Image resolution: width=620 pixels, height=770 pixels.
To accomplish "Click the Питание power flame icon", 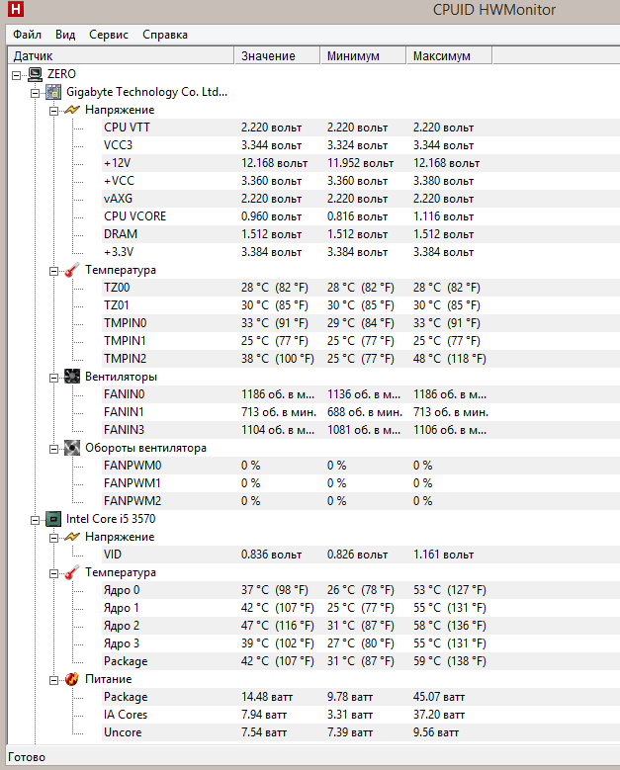I will tap(71, 679).
